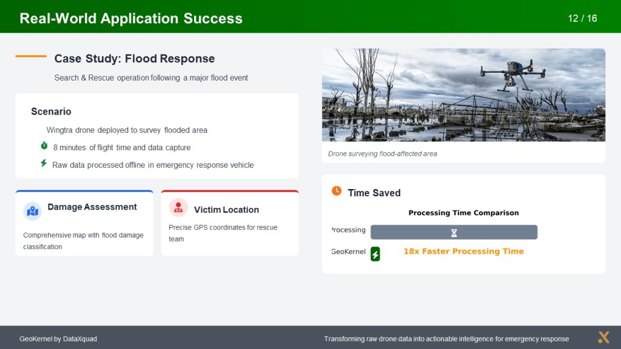Click the stopwatch icon beside 8 minutes
The width and height of the screenshot is (621, 349).
coord(44,146)
